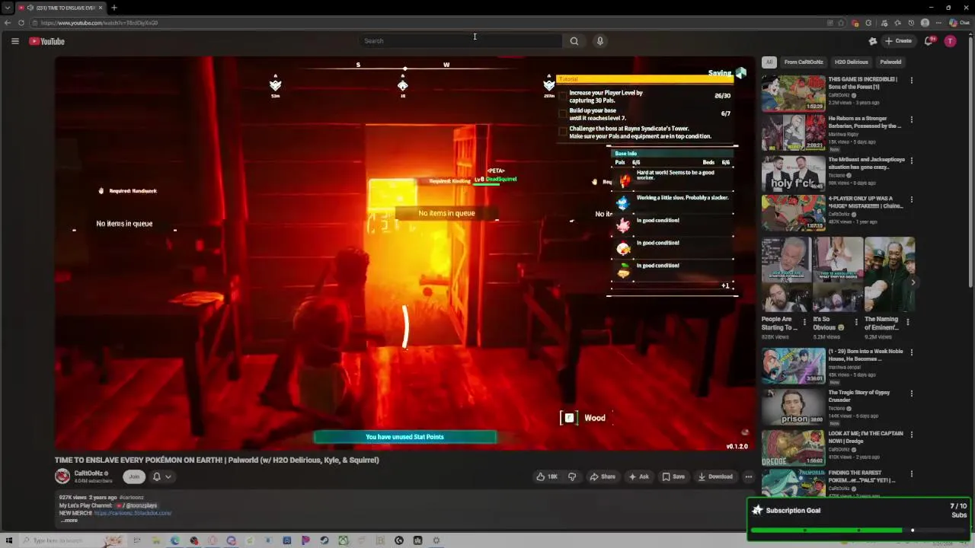Select the From CaRtOoNz filter chip

point(804,62)
